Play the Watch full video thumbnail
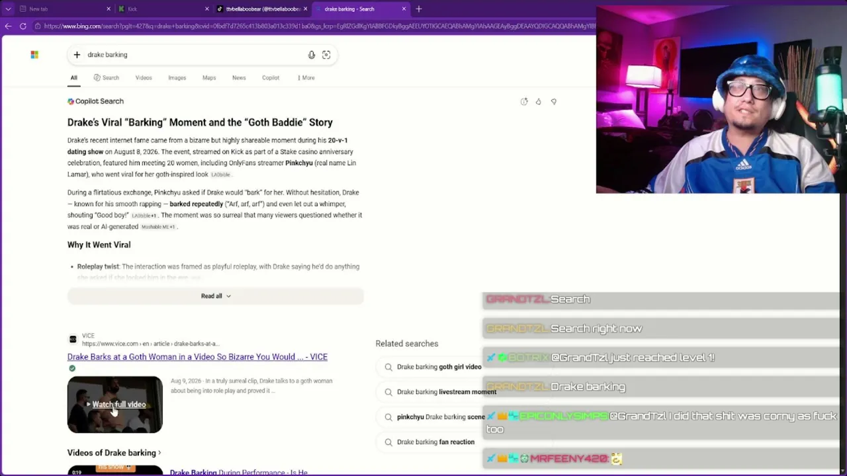847x476 pixels. pos(114,405)
